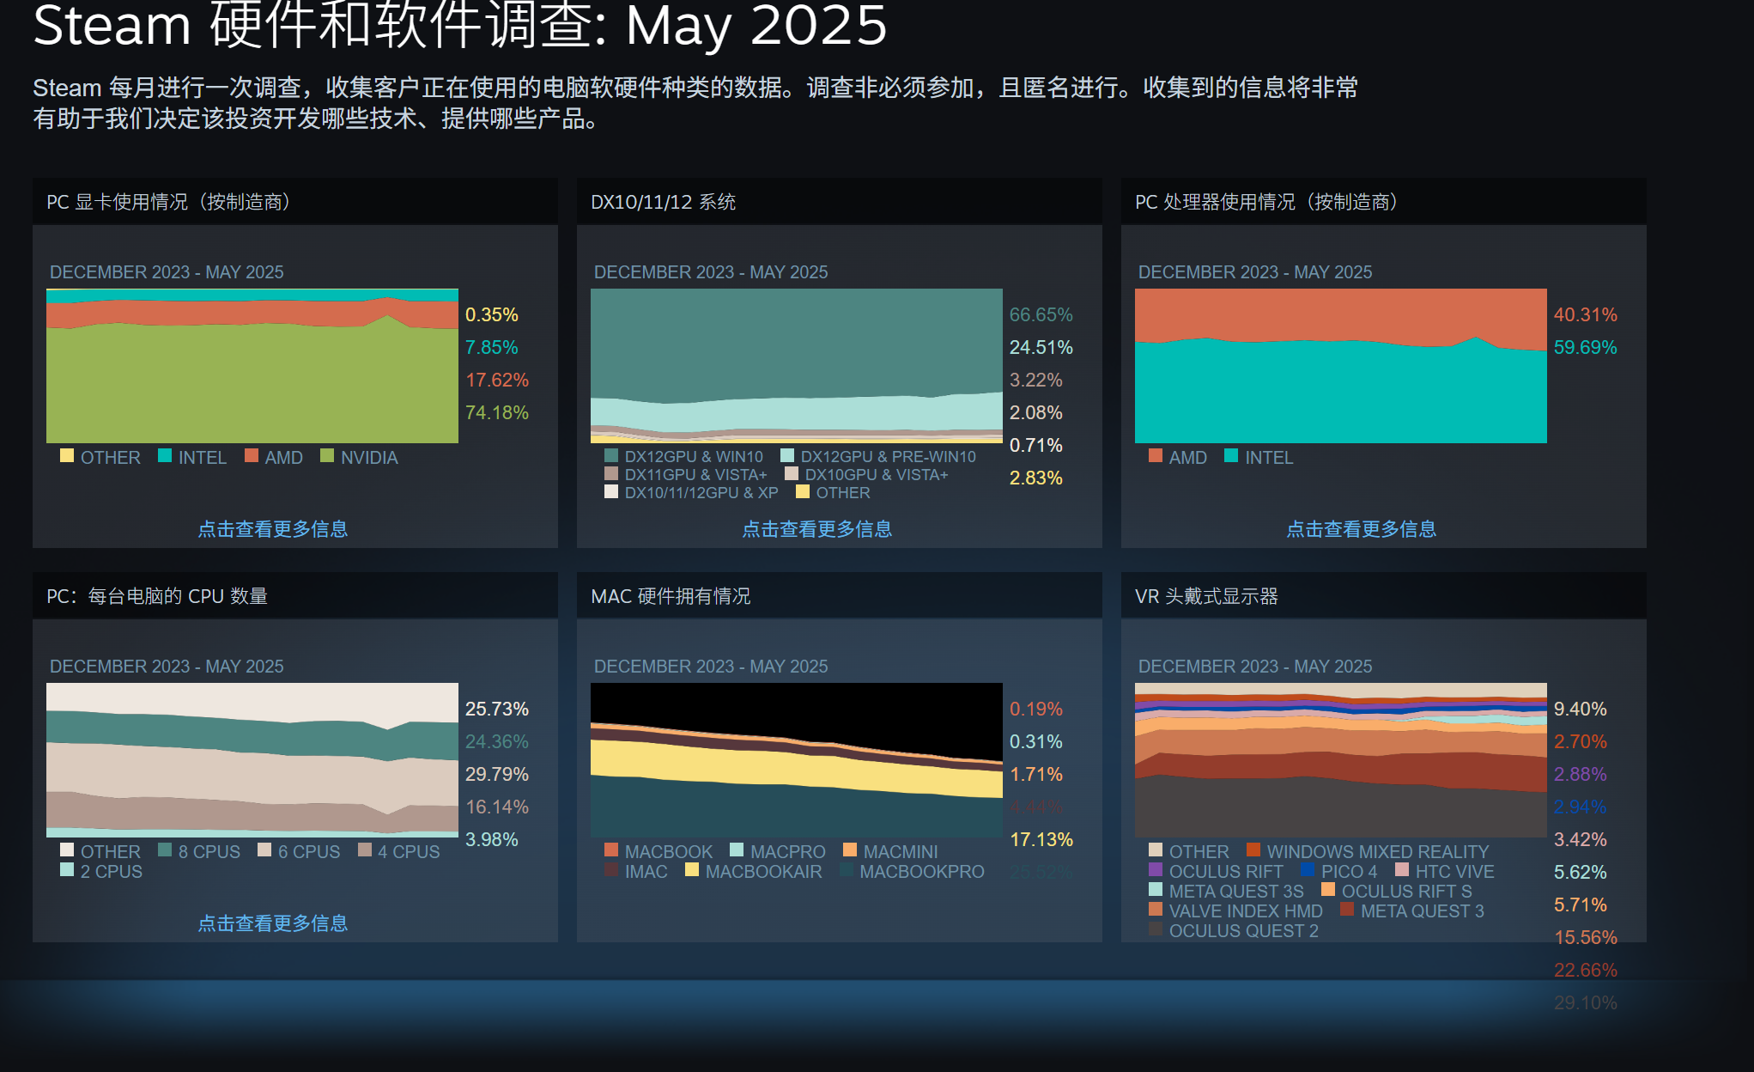The image size is (1754, 1072).
Task: Click the WINDOWS MIXED REALITY legend swatch
Action: pyautogui.click(x=1253, y=850)
